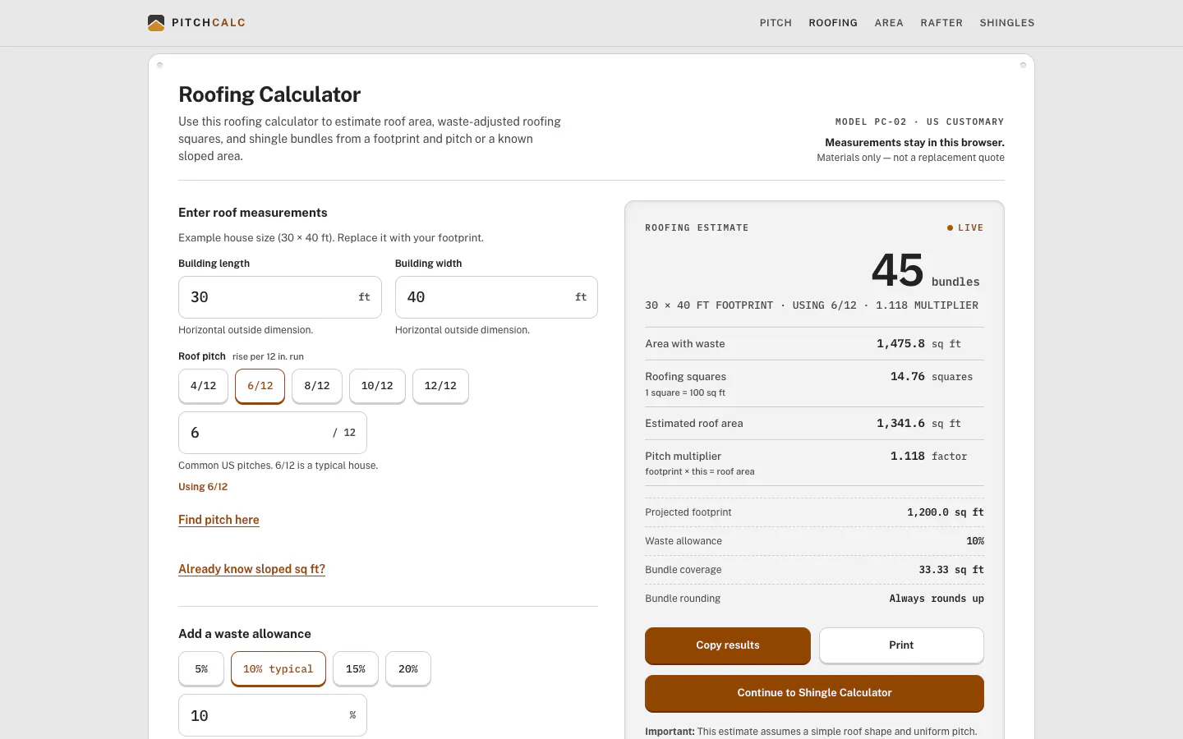Open the PITCH nav item
The width and height of the screenshot is (1183, 739).
coord(776,23)
